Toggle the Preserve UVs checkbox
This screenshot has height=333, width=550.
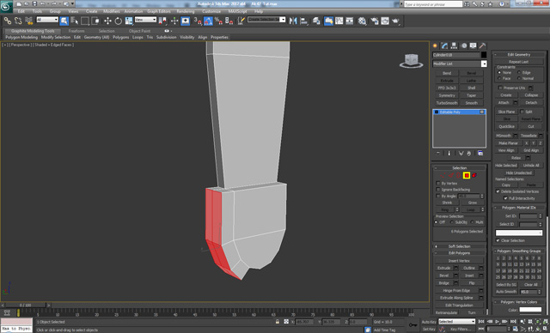pos(500,88)
